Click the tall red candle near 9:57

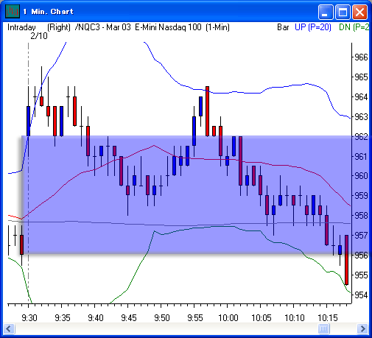click(207, 111)
